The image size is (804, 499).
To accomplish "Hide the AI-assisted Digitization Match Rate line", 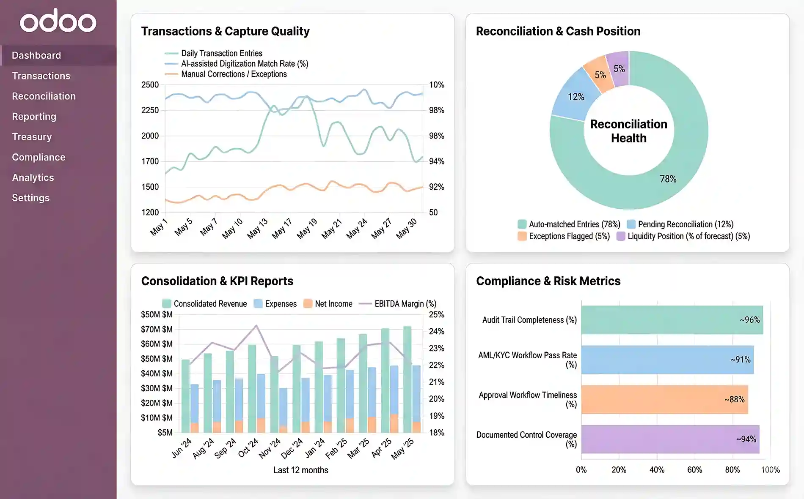I will pyautogui.click(x=245, y=64).
